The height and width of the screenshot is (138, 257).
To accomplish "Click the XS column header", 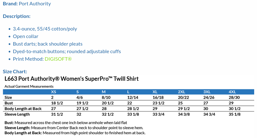I will tap(54, 92).
